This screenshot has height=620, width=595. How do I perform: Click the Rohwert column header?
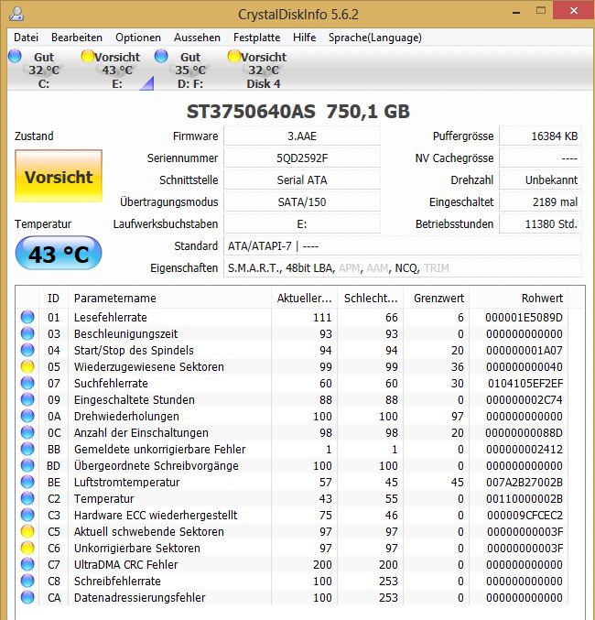519,299
